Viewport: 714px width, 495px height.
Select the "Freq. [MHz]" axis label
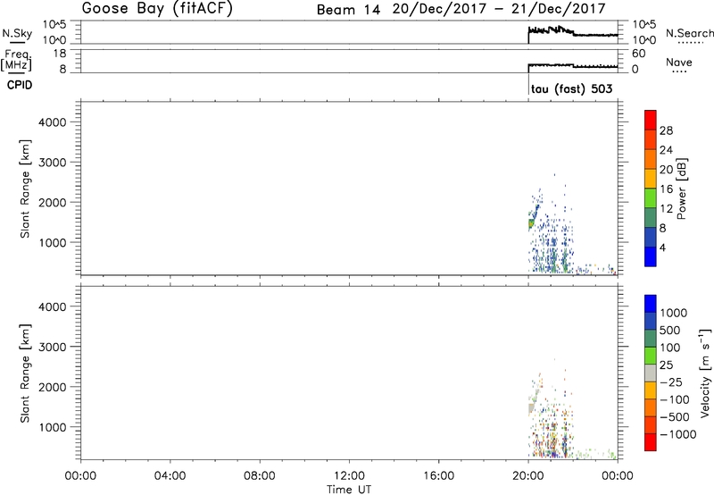coord(16,60)
